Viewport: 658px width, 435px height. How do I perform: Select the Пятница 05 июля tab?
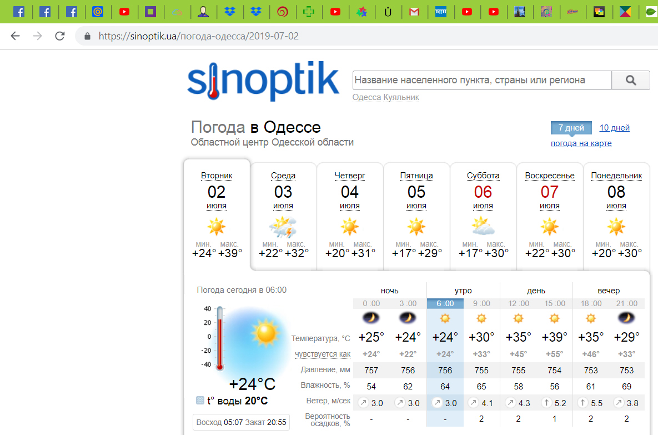(x=416, y=216)
